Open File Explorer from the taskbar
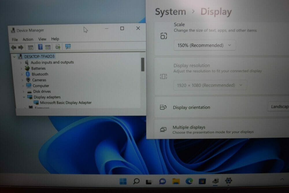Viewport: 289px width, 193px height. click(176, 181)
